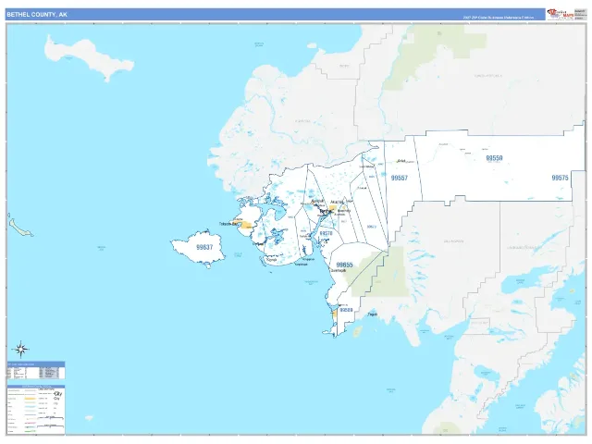Click the Toksook Bay city label
Screen dimensions: 592x444
[228, 224]
